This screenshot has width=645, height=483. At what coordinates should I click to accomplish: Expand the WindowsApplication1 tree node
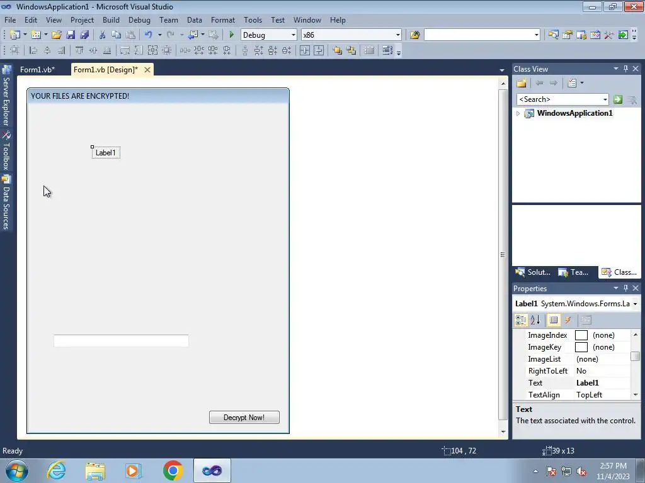pyautogui.click(x=518, y=113)
